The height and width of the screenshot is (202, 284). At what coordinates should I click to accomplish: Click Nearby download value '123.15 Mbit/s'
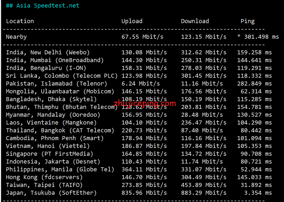(204, 37)
